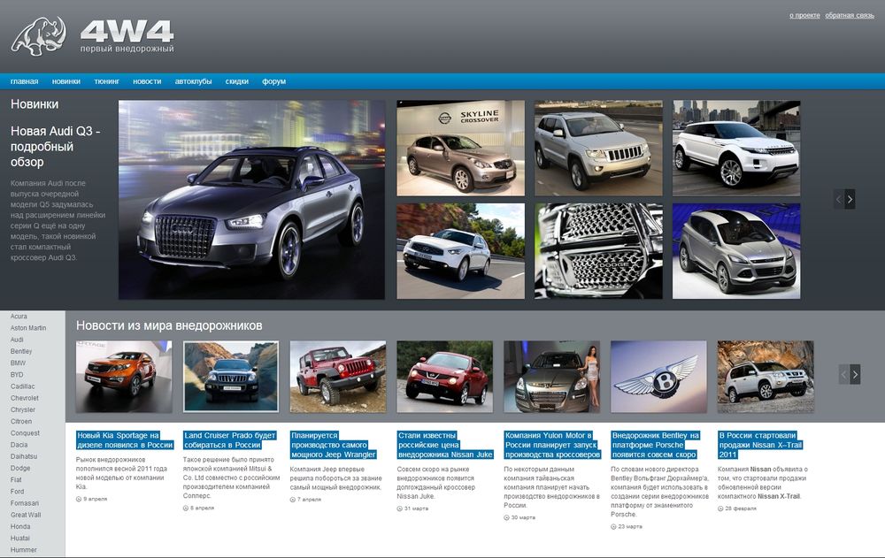Open the Land Cruiser Prado news image
This screenshot has width=885, height=558.
(231, 377)
